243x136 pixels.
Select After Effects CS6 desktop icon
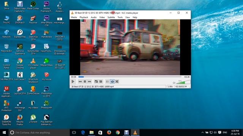tap(46, 21)
